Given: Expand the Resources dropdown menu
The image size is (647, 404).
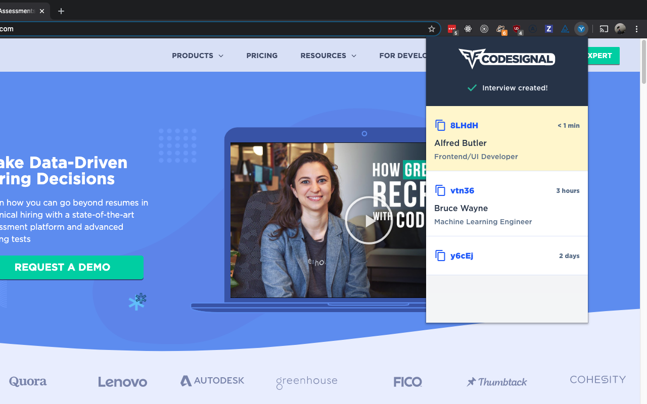Looking at the screenshot, I should [329, 56].
